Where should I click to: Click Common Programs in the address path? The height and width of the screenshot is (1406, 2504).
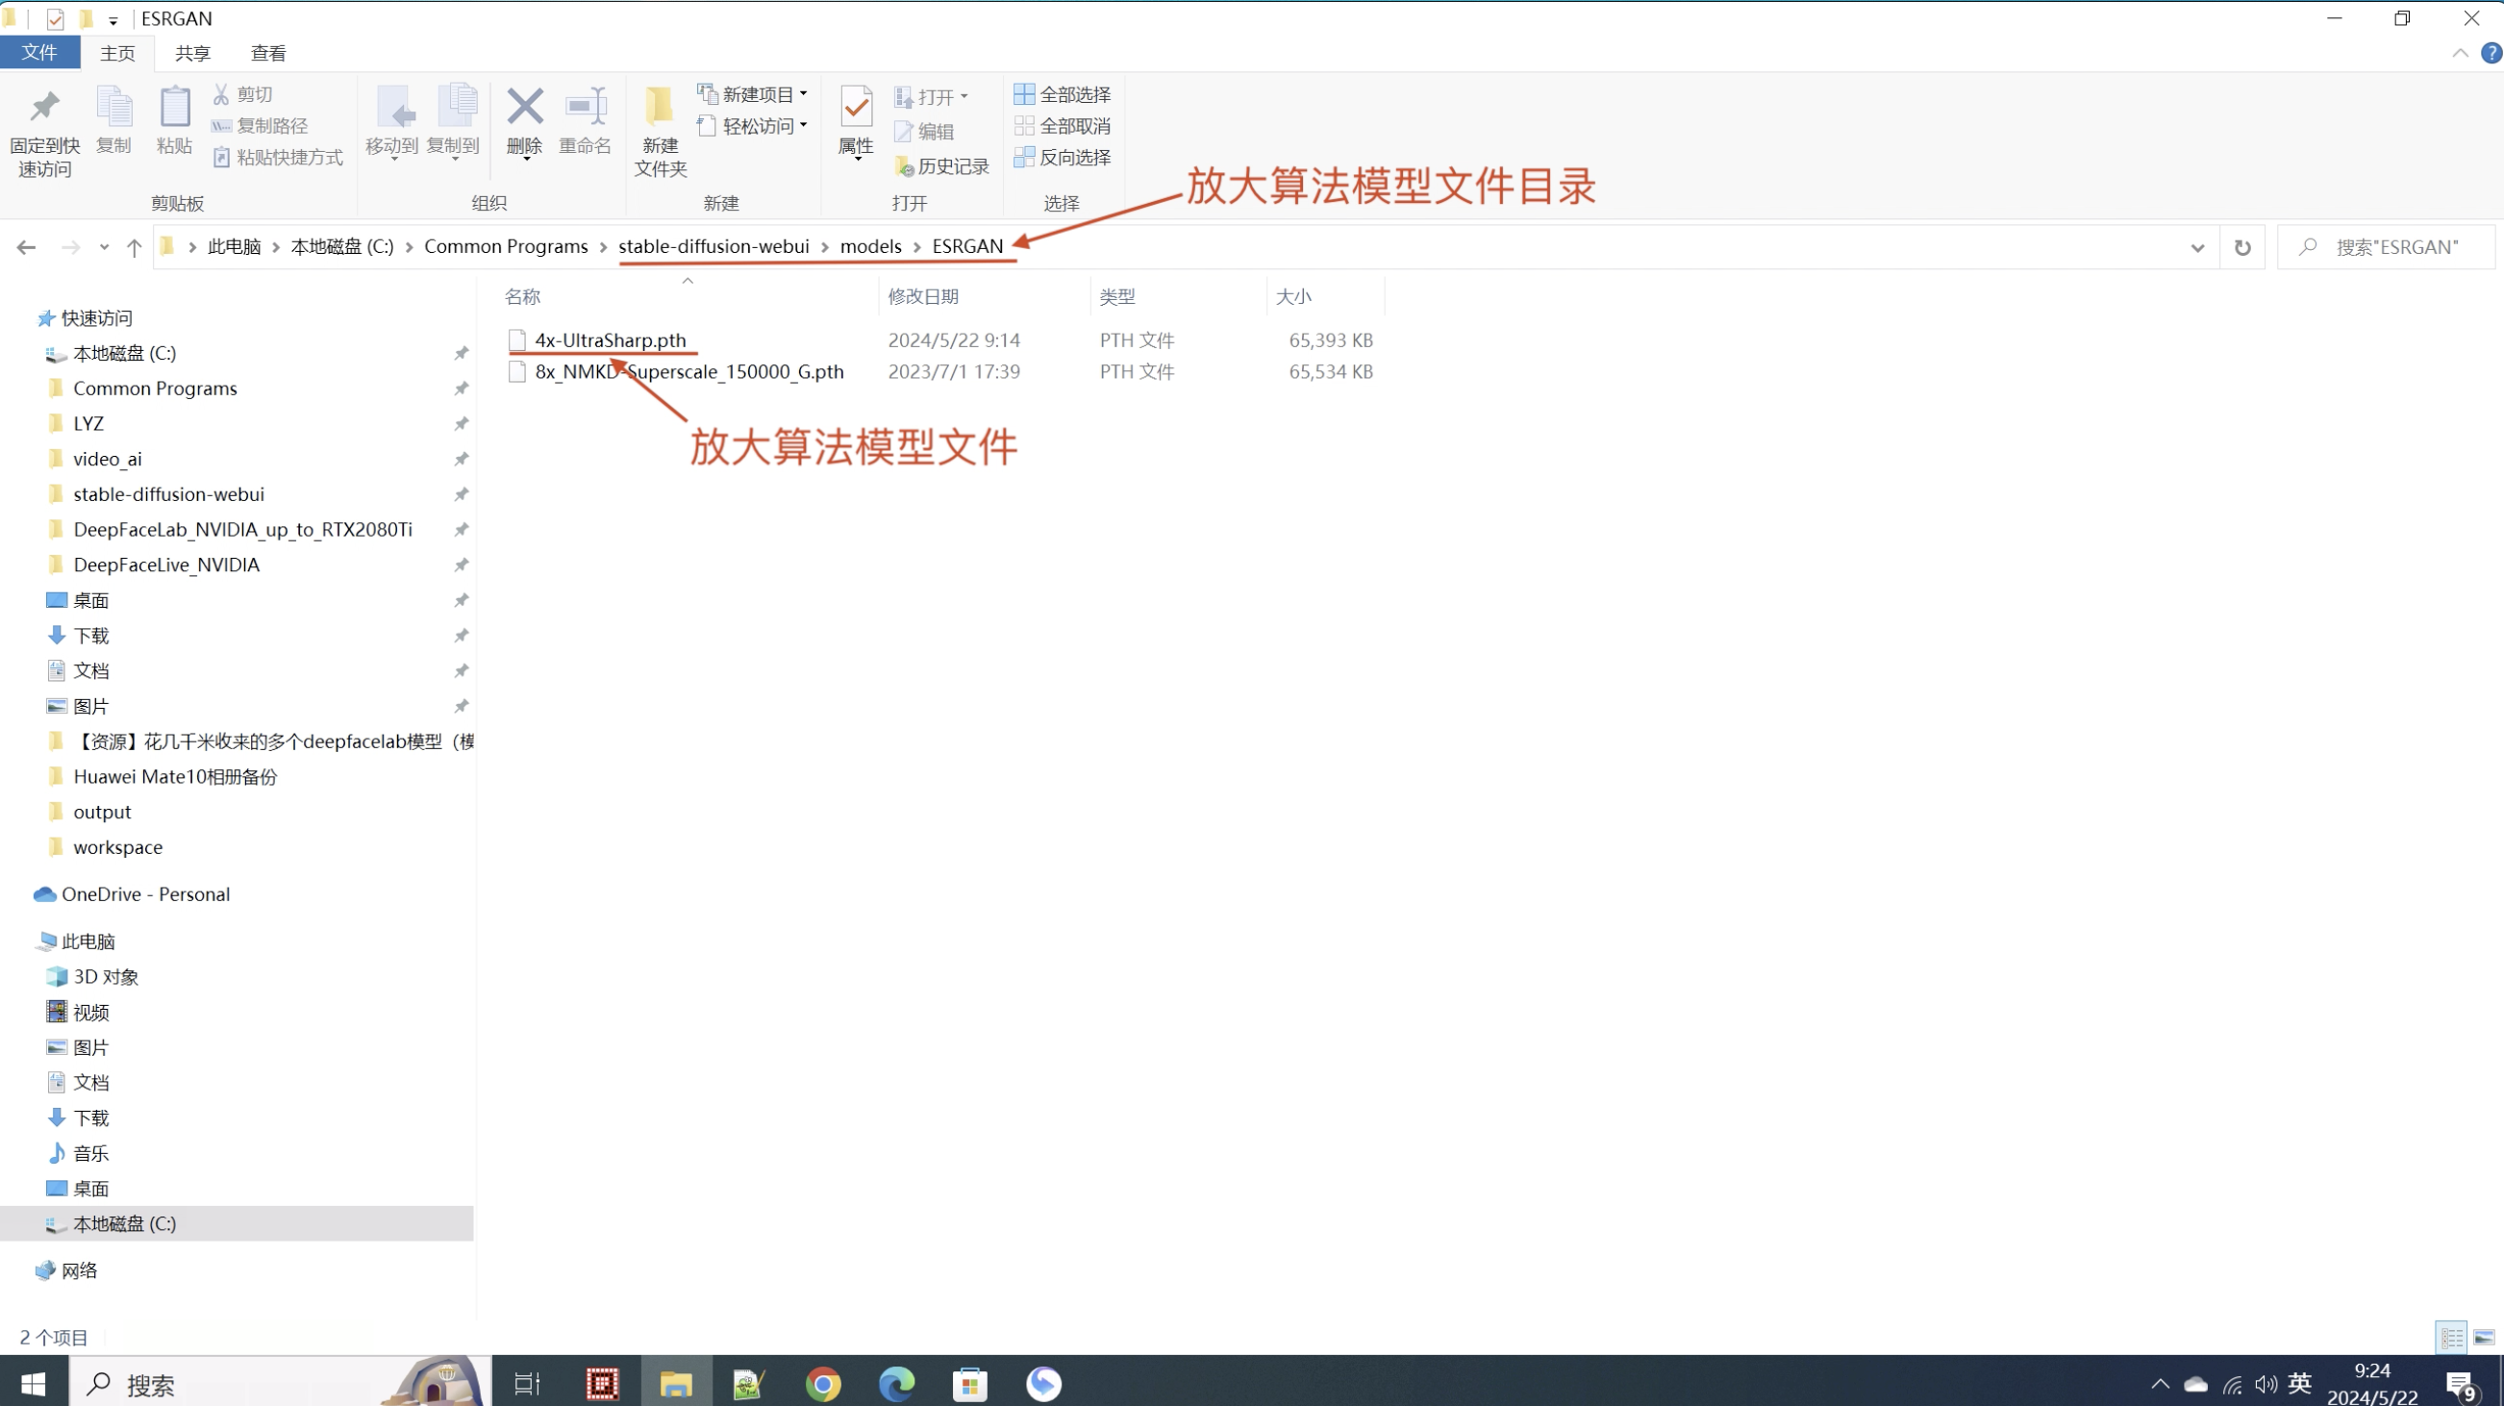[506, 247]
